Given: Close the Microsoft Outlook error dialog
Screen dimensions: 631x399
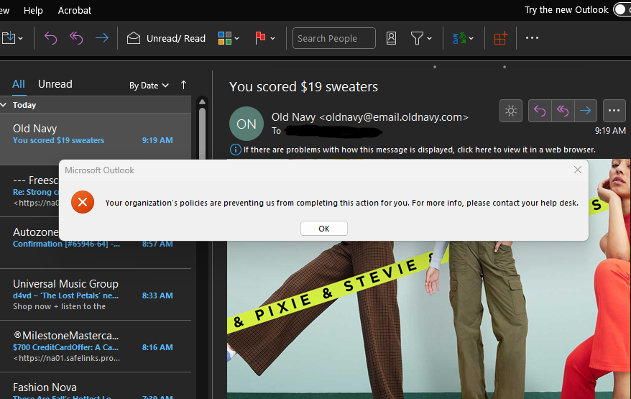Looking at the screenshot, I should 578,170.
